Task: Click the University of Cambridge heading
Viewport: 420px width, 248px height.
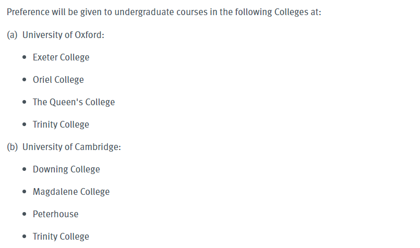Action: coord(71,147)
